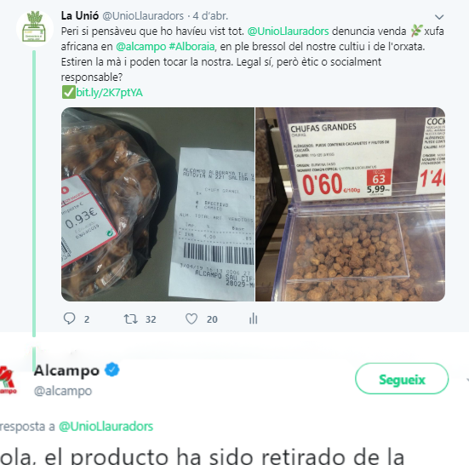Image resolution: width=469 pixels, height=465 pixels.
Task: Open tweet analytics bar chart icon
Action: pyautogui.click(x=254, y=319)
